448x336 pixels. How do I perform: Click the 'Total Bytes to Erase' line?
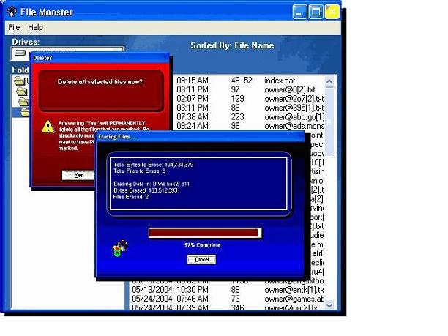pyautogui.click(x=154, y=165)
